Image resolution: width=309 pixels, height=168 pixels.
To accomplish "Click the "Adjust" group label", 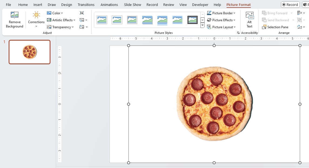I will click(x=47, y=33).
